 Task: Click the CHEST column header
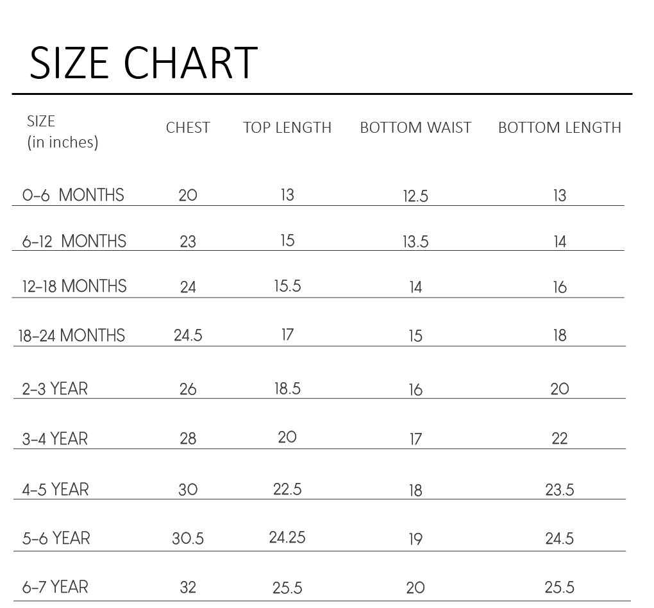click(188, 128)
